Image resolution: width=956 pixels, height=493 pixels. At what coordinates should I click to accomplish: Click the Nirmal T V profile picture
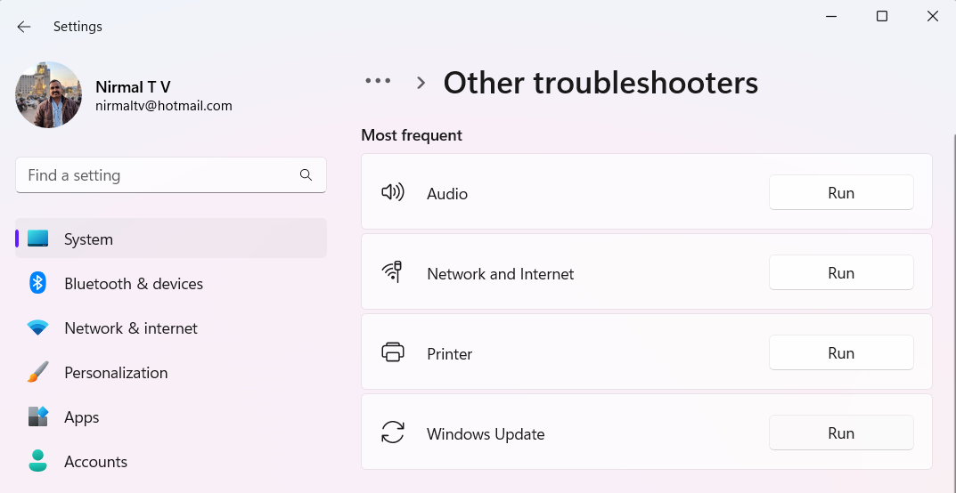point(49,94)
